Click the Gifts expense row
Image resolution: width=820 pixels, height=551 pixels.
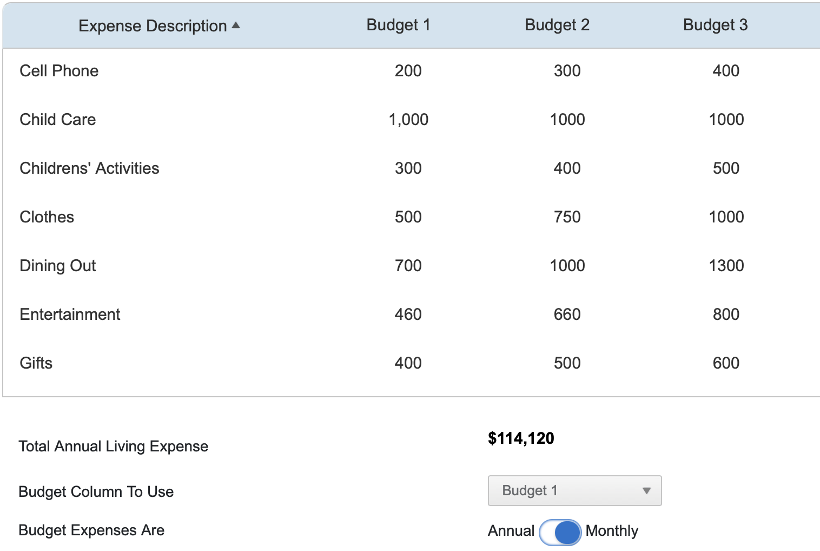click(x=36, y=363)
